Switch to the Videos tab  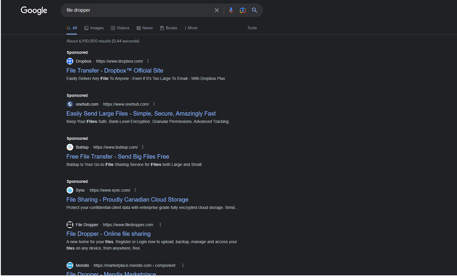tap(120, 28)
